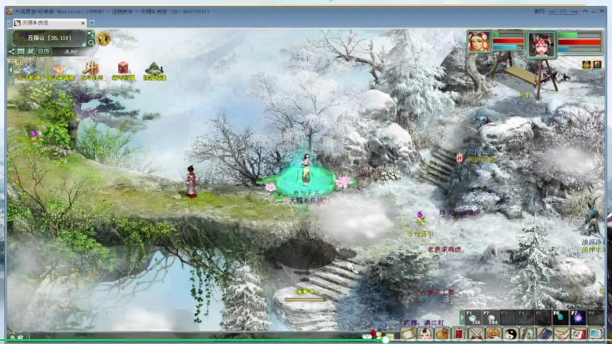Click the player's blue mana bar
The width and height of the screenshot is (612, 344).
508,47
